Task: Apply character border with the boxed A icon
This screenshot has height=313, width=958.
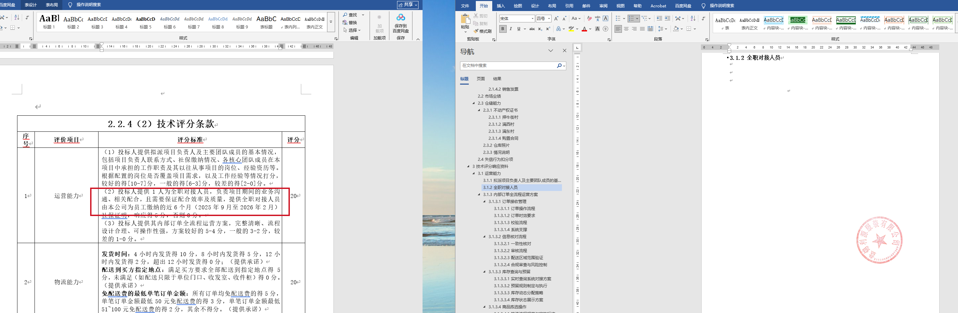Action: pos(605,19)
